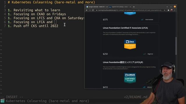Open the browser three-dot menu

pyautogui.click(x=175, y=10)
